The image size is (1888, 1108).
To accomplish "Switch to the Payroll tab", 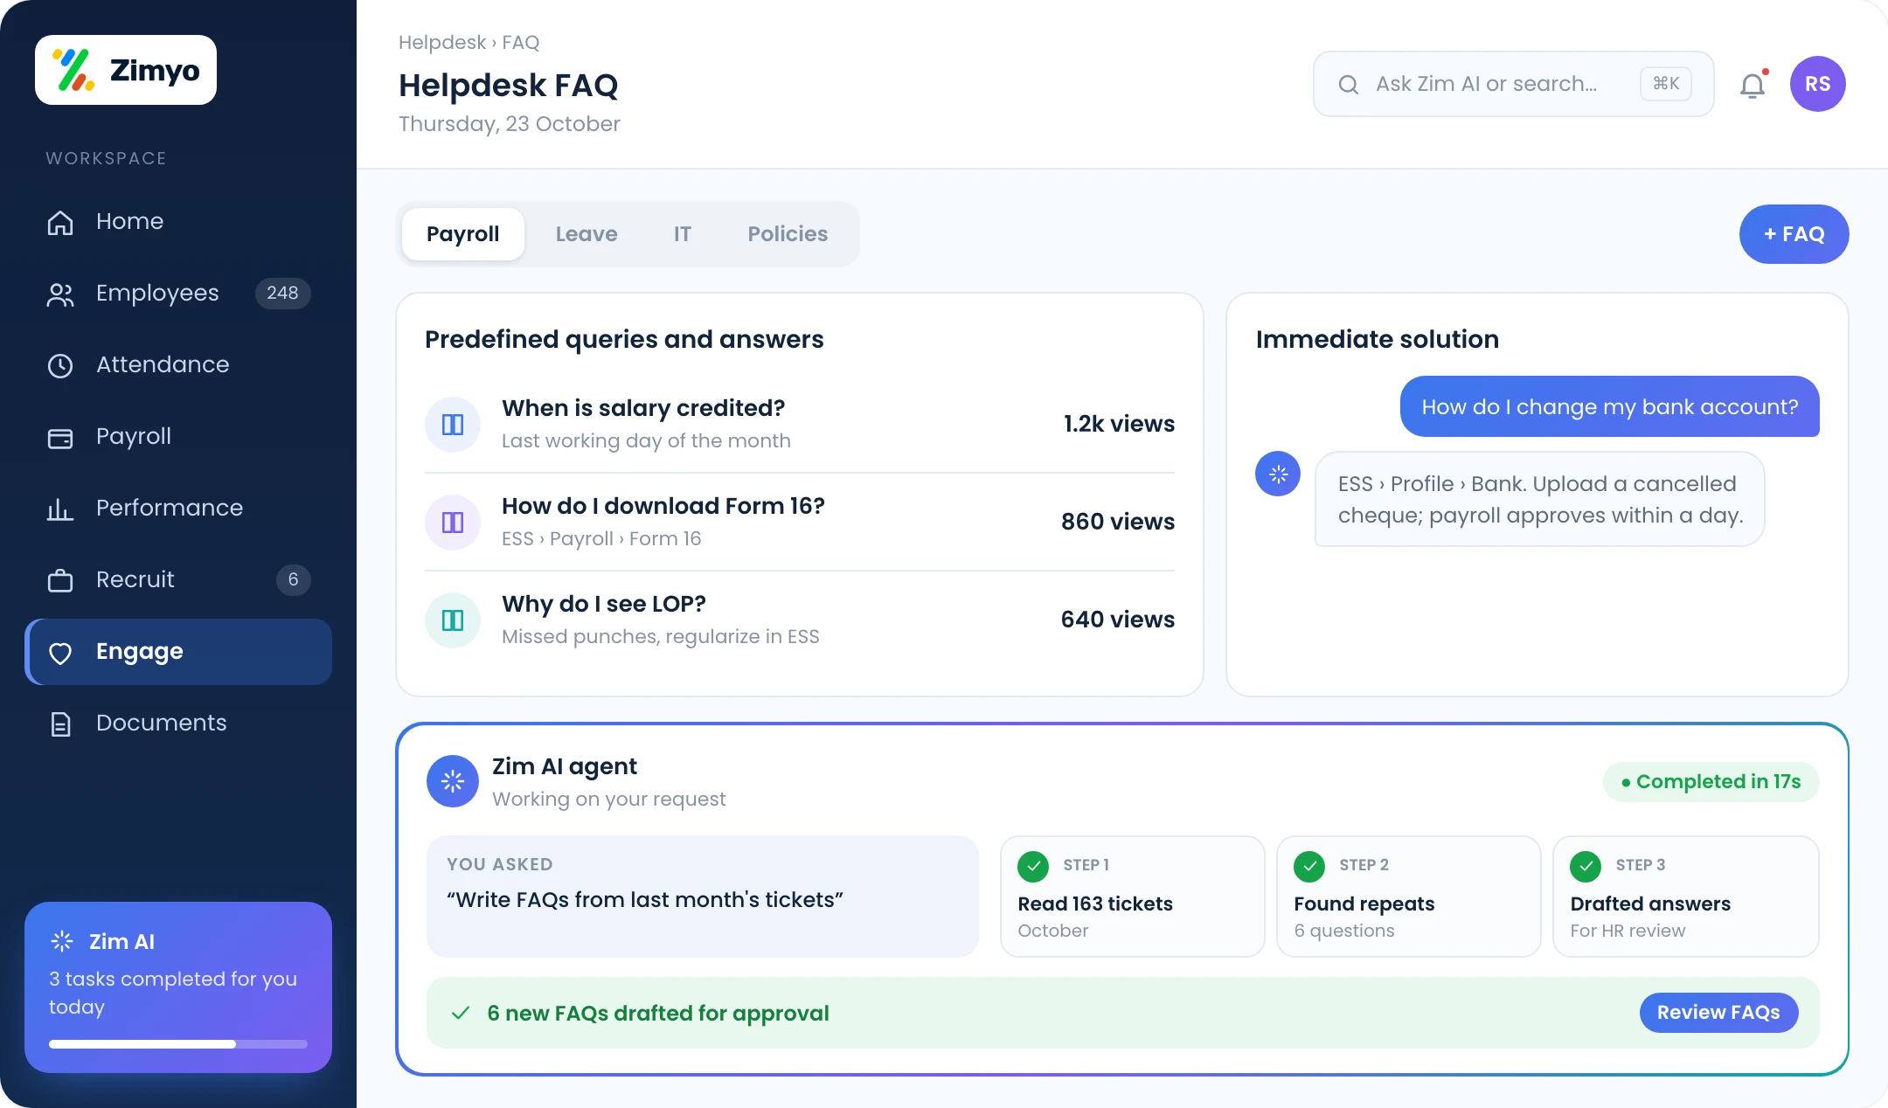I will (x=463, y=234).
